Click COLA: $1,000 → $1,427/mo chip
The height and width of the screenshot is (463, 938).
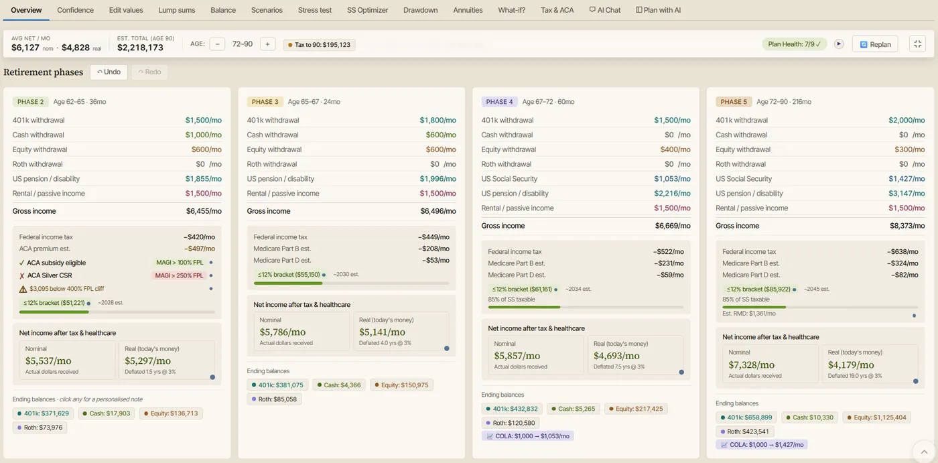762,444
